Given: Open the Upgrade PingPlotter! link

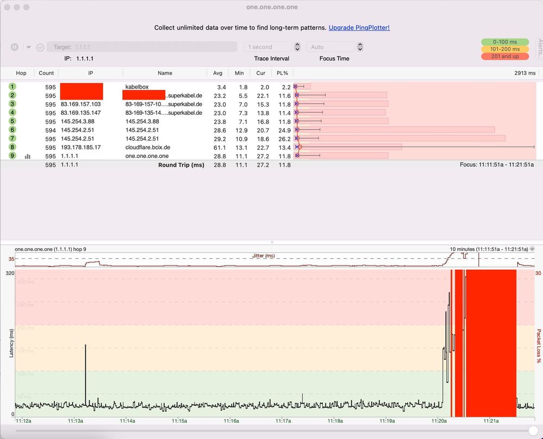Looking at the screenshot, I should [x=359, y=28].
